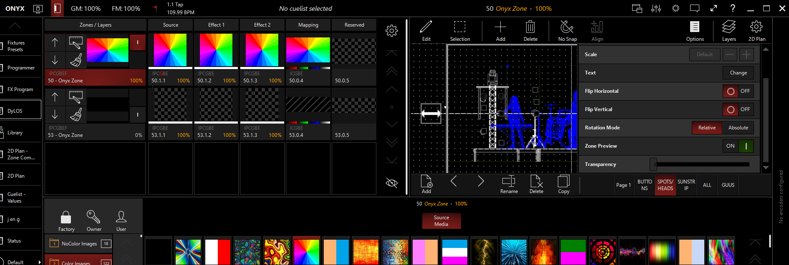Step zone list up one row
The image size is (789, 265).
pos(391,89)
